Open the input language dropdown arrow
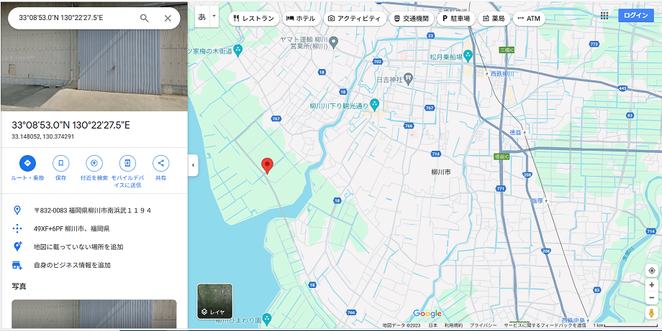This screenshot has height=331, width=662. [214, 16]
